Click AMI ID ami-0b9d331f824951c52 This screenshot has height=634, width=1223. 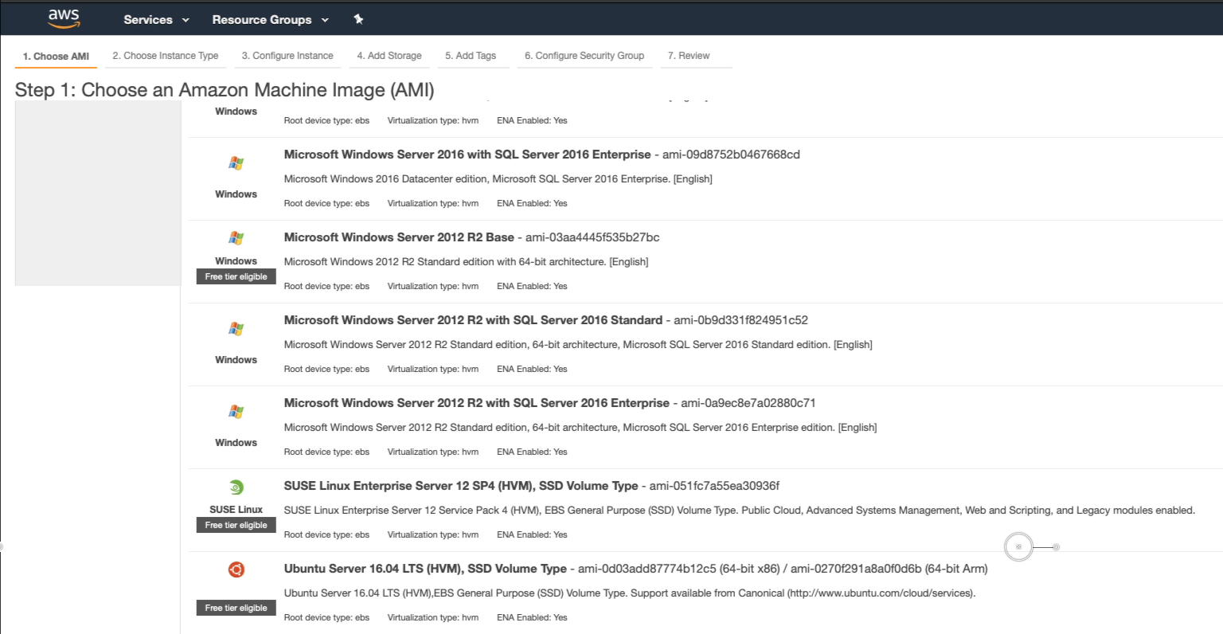pyautogui.click(x=740, y=320)
